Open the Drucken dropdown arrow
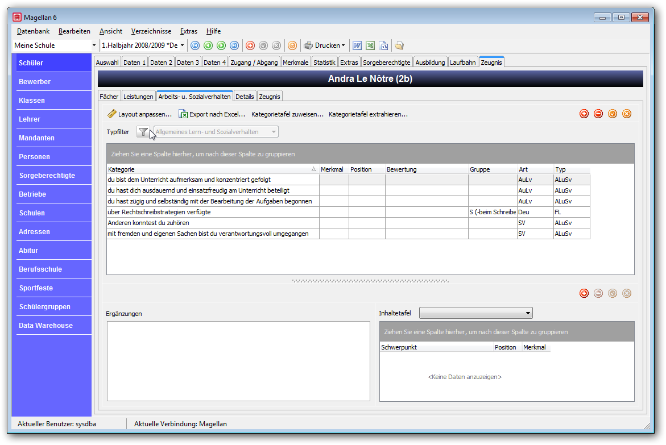 343,45
